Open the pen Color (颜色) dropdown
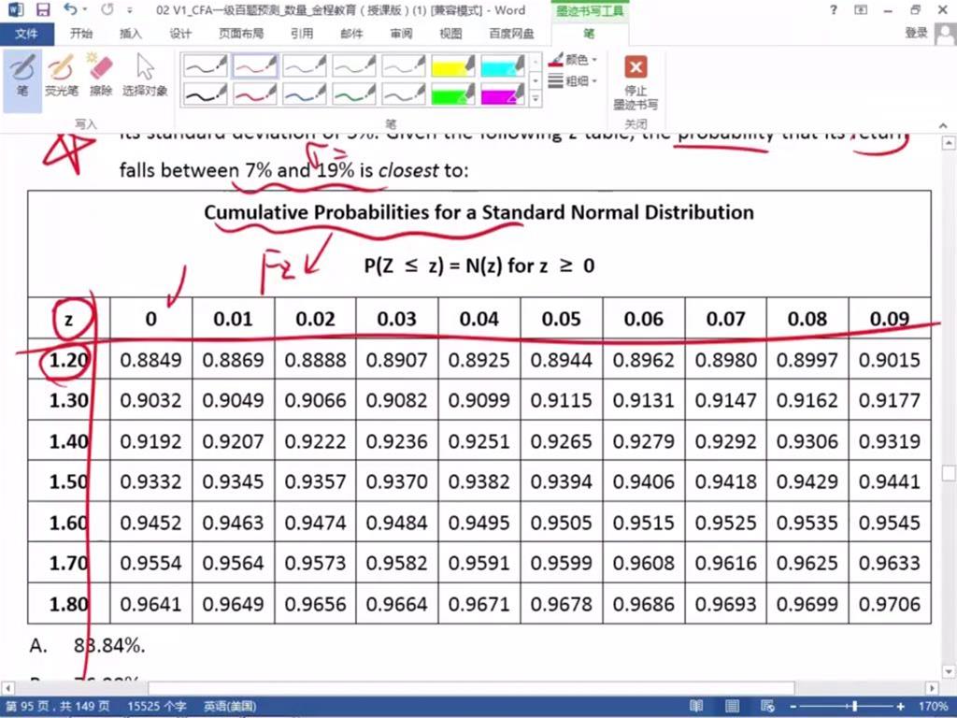Screen dimensions: 957x718 tap(573, 59)
